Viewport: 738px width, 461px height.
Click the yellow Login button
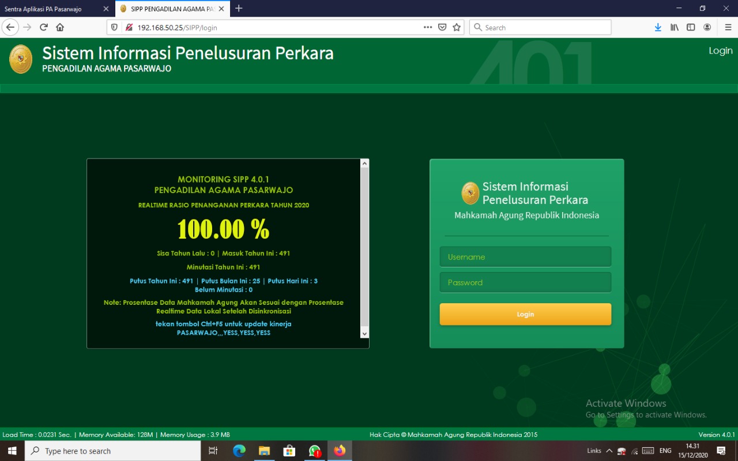pyautogui.click(x=525, y=314)
